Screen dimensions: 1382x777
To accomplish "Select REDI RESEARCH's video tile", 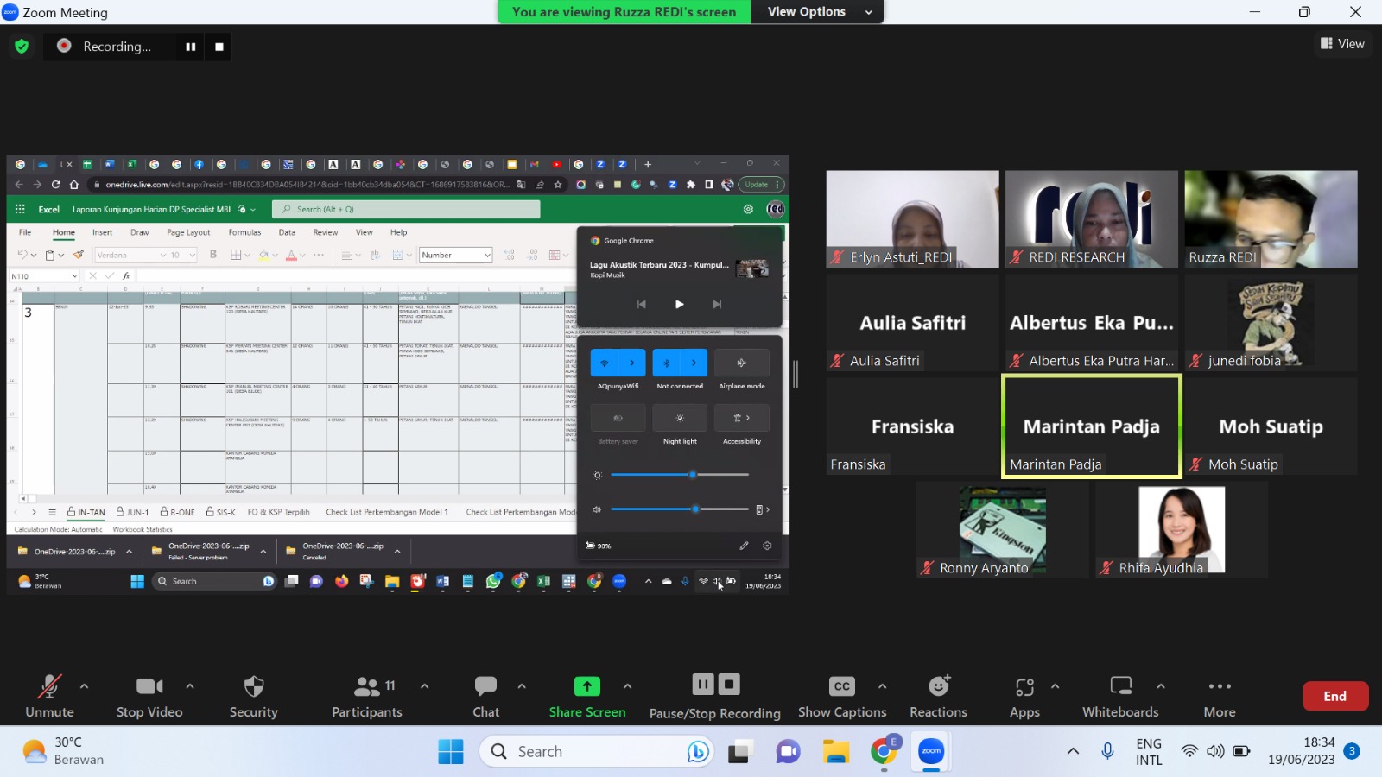I will coord(1092,218).
